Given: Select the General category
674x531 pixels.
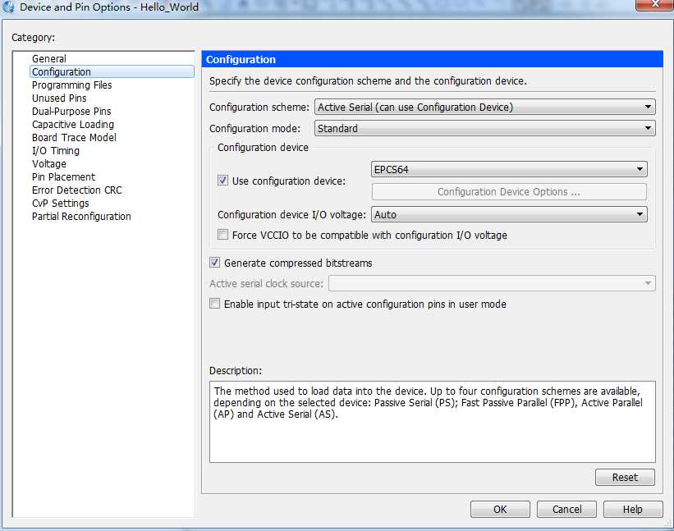Looking at the screenshot, I should 49,58.
